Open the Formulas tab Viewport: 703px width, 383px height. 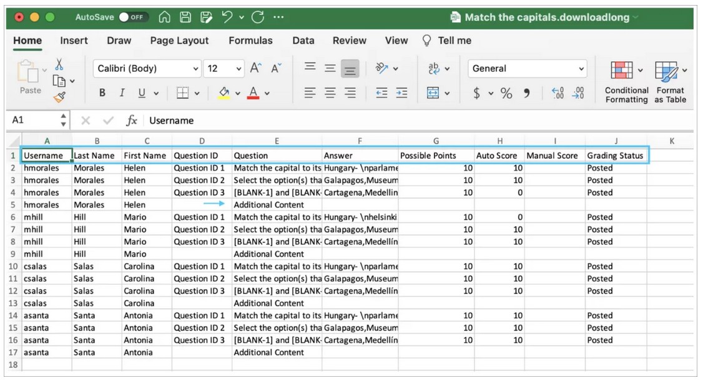(250, 41)
